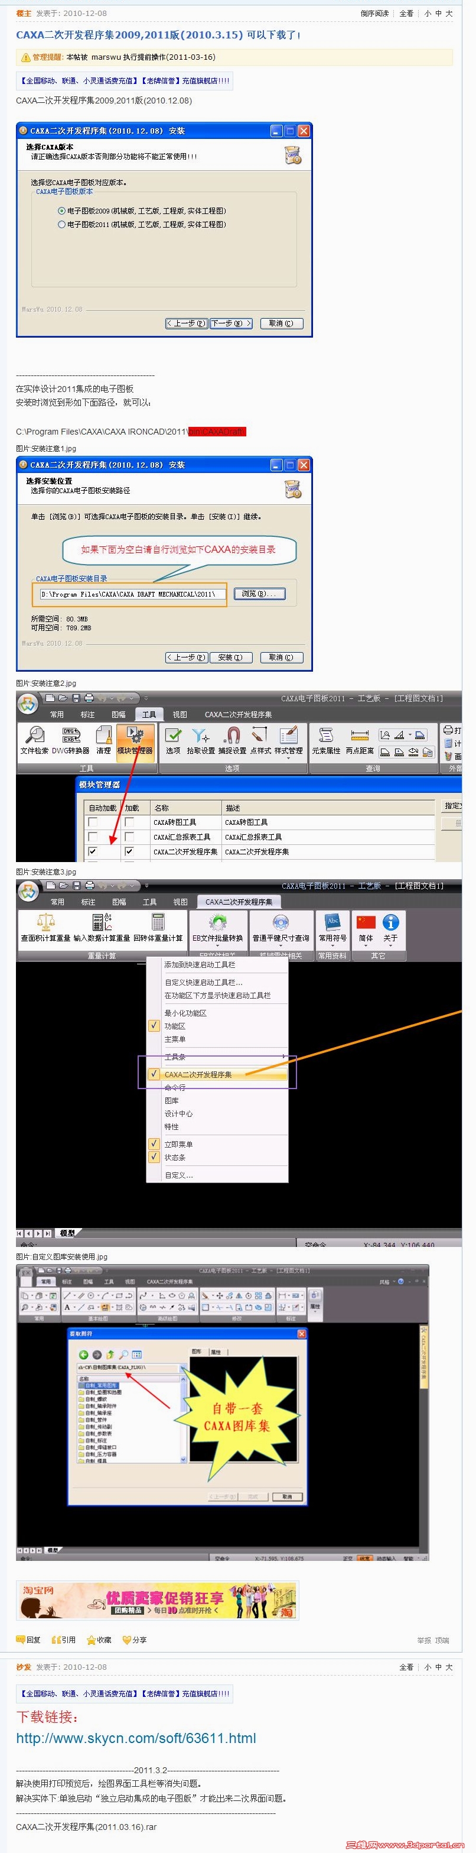The height and width of the screenshot is (1853, 476).
Task: Toggle 自动加载 checkbox for CAXA汇总报表工具
Action: coord(93,837)
